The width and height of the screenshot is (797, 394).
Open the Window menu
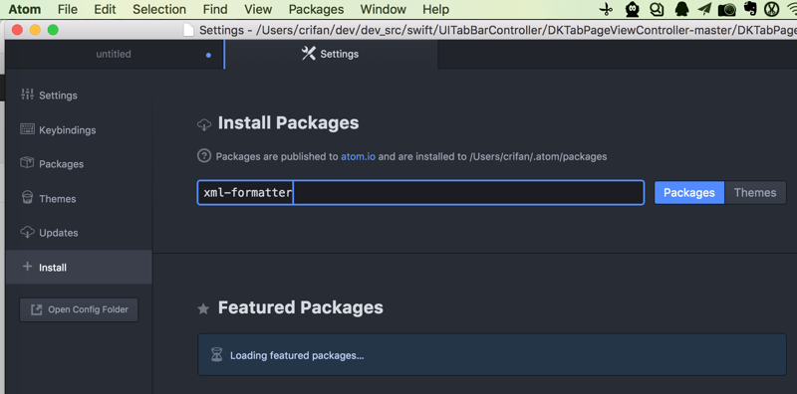click(x=384, y=9)
